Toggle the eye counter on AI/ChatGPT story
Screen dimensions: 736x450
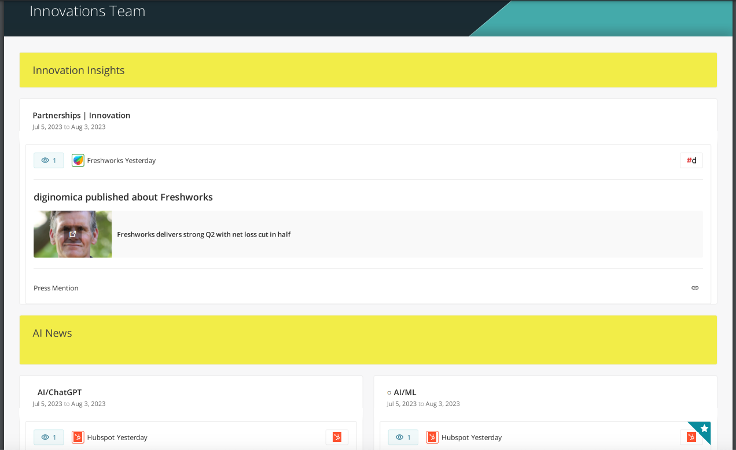click(x=49, y=437)
